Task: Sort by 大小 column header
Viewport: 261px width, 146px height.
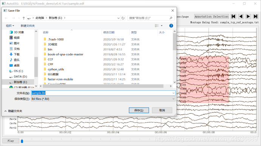Action: point(162,32)
